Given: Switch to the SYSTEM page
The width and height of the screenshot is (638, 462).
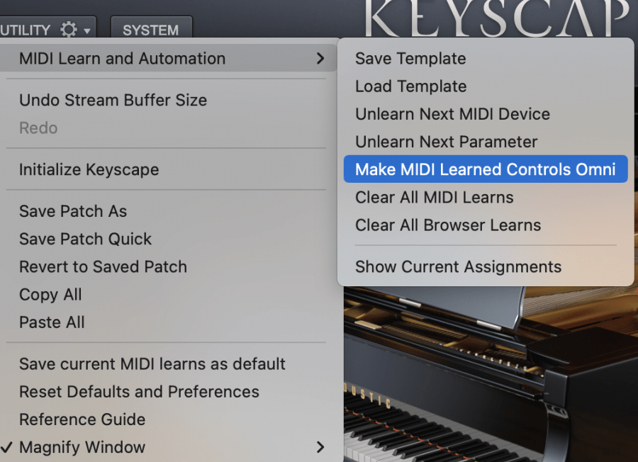Looking at the screenshot, I should (151, 30).
